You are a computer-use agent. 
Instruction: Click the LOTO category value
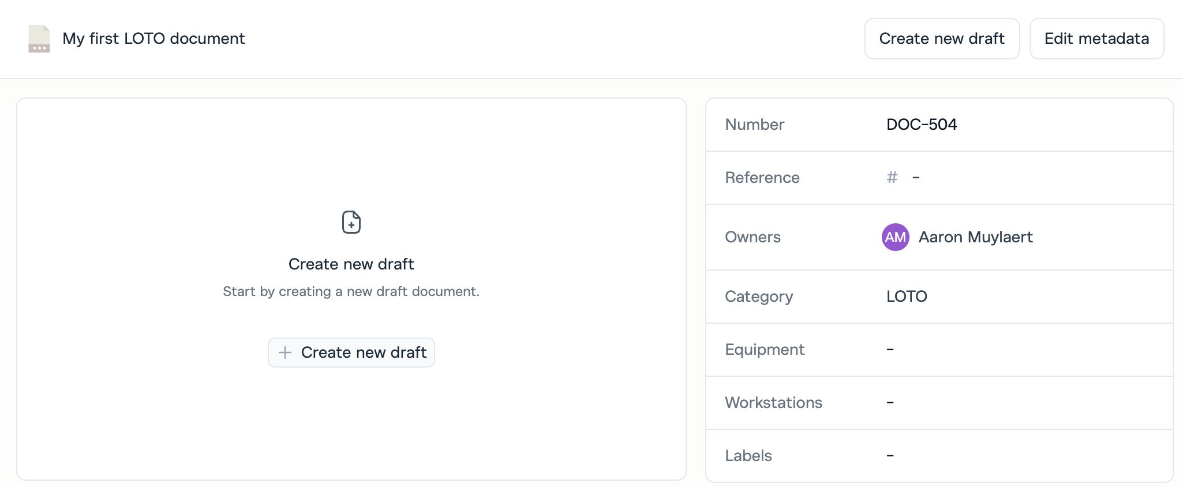coord(907,297)
